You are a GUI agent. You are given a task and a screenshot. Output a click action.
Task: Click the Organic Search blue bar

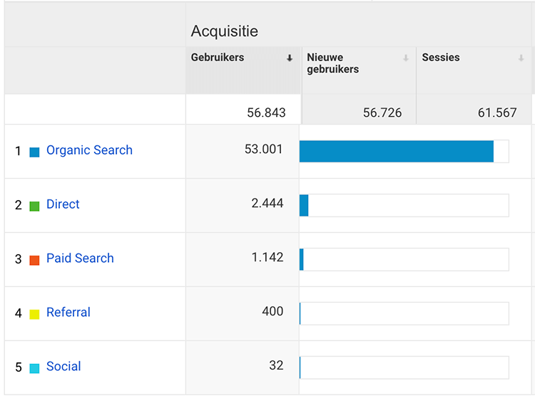(396, 152)
